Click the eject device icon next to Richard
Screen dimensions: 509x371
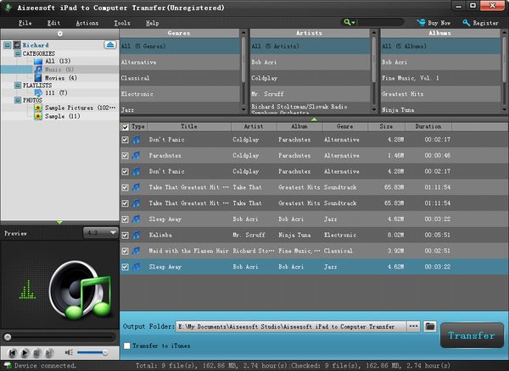(x=111, y=43)
